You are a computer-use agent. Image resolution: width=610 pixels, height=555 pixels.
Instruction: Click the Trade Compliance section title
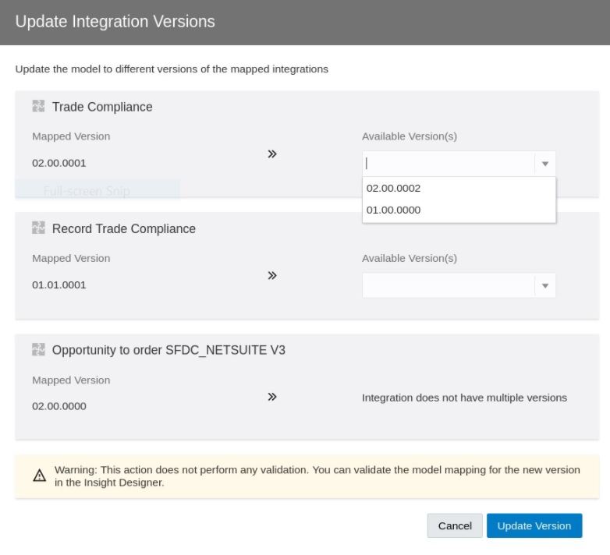coord(102,107)
